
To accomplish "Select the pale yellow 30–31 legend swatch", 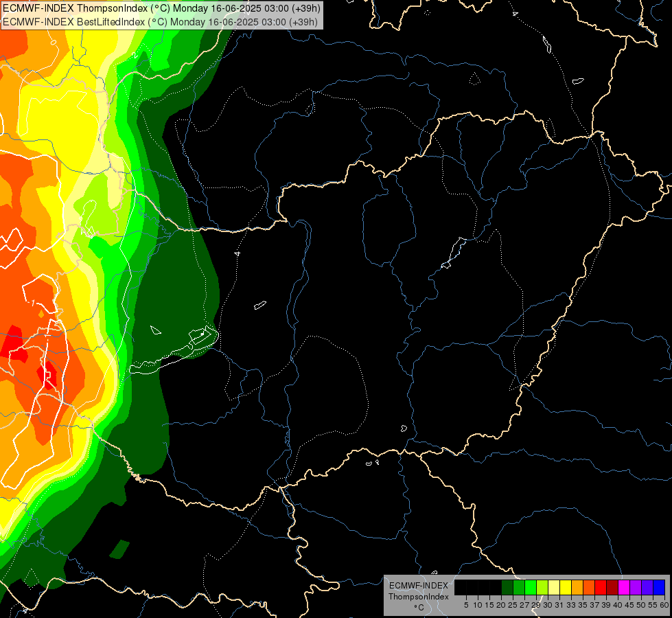I will [554, 588].
